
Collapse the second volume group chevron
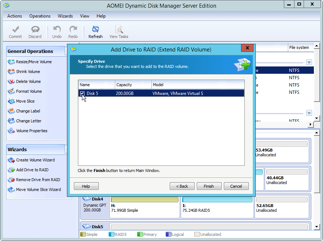tap(309, 113)
